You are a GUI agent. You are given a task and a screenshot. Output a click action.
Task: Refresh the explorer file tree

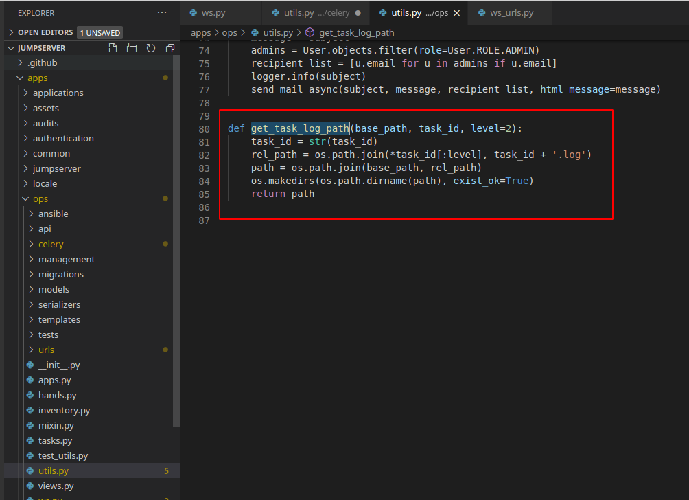151,48
